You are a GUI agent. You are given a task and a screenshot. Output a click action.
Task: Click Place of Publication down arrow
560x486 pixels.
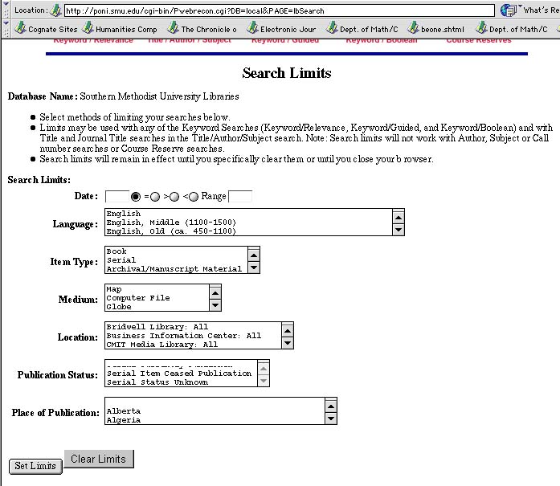point(331,419)
